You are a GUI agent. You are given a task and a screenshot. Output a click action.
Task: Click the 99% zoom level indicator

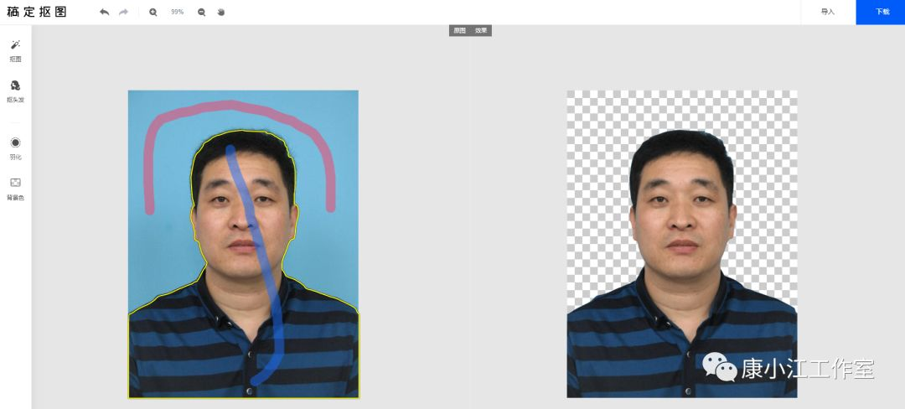click(x=177, y=13)
